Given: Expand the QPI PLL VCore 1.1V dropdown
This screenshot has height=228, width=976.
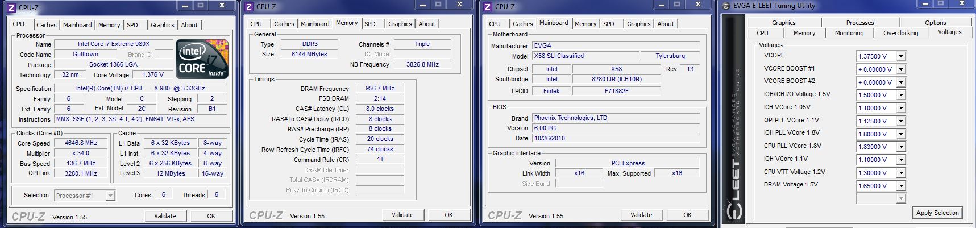Looking at the screenshot, I should click(901, 121).
